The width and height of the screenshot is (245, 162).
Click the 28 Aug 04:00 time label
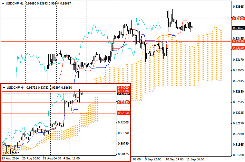[52, 158]
